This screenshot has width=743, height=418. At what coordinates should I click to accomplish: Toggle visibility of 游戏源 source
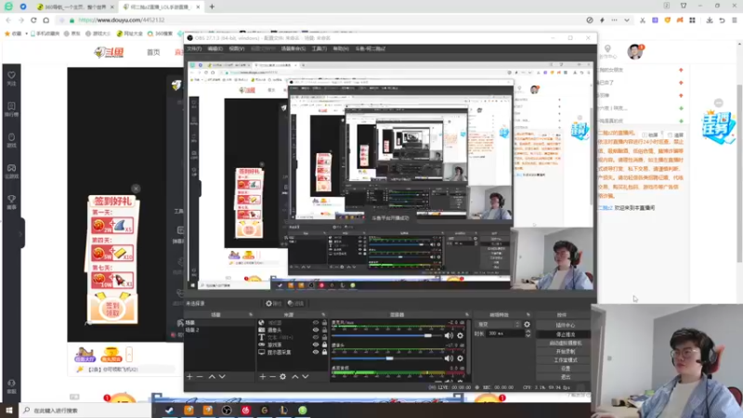(x=316, y=345)
